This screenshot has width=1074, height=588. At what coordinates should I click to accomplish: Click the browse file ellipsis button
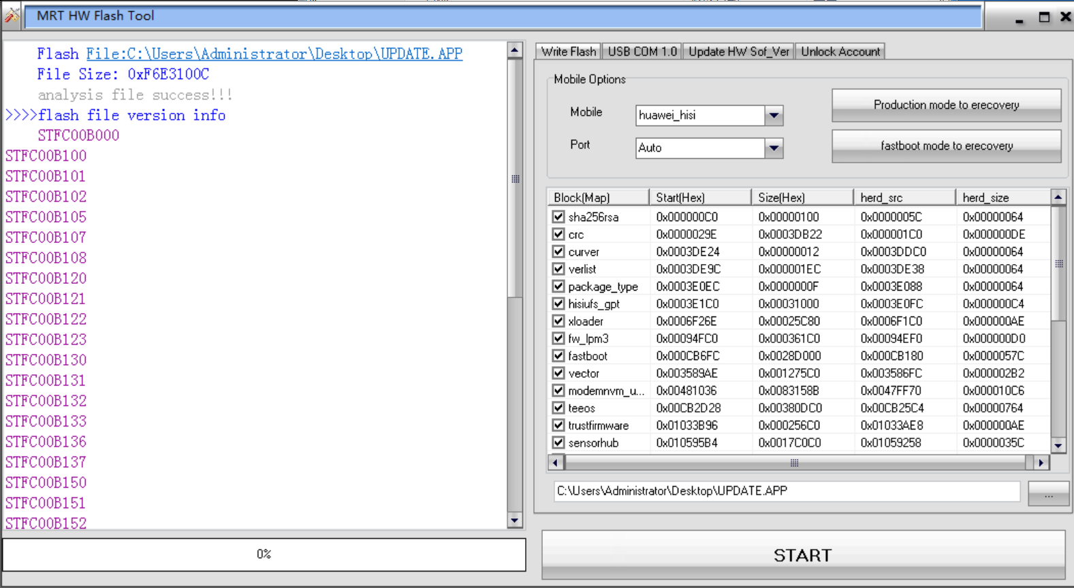click(1048, 494)
